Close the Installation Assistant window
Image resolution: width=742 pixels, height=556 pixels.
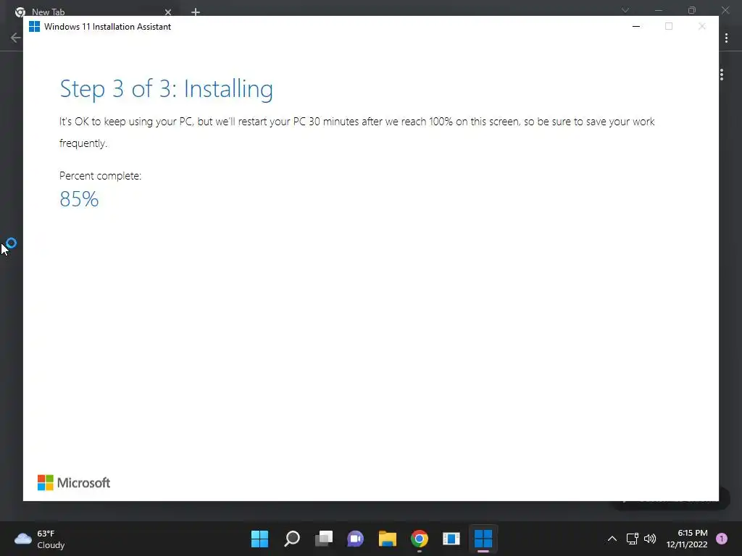701,27
